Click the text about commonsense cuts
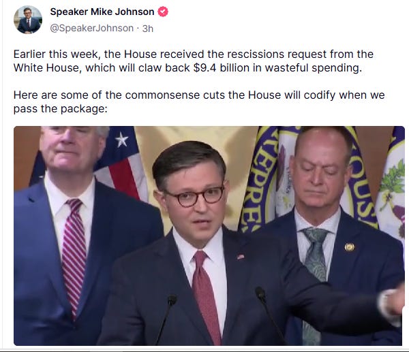The height and width of the screenshot is (352, 409). click(199, 101)
